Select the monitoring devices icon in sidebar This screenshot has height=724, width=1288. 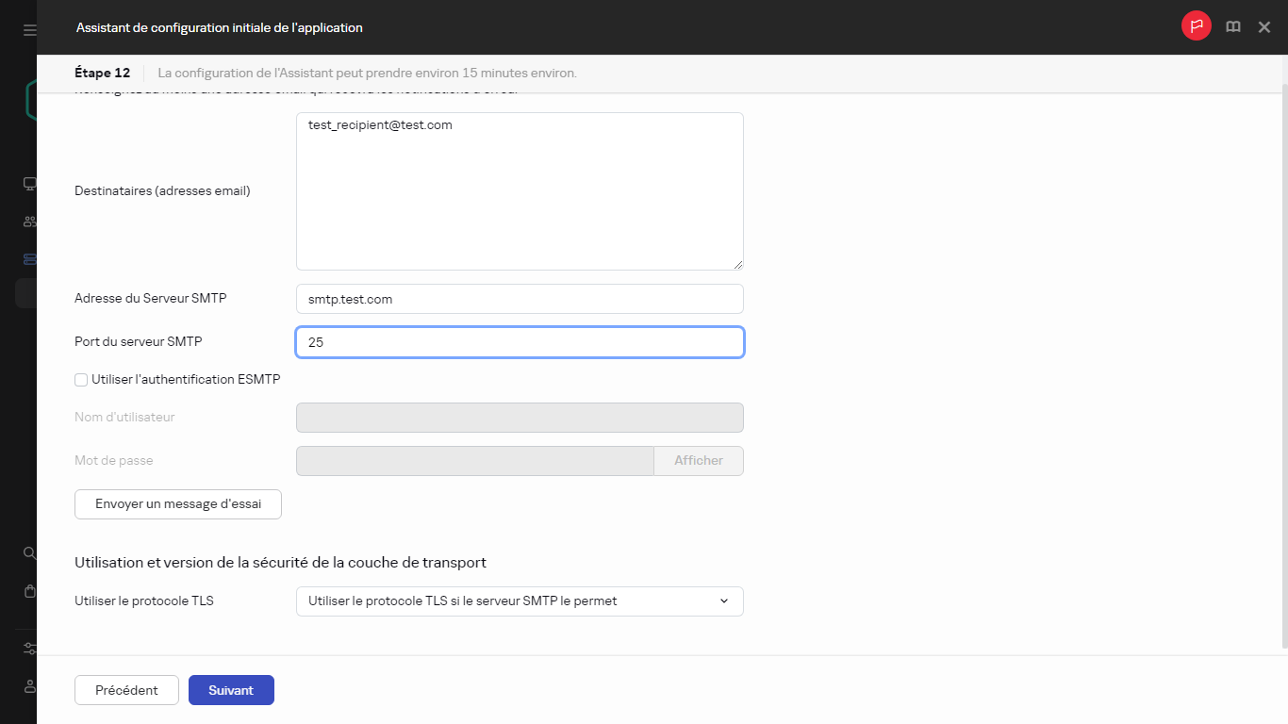(x=28, y=183)
